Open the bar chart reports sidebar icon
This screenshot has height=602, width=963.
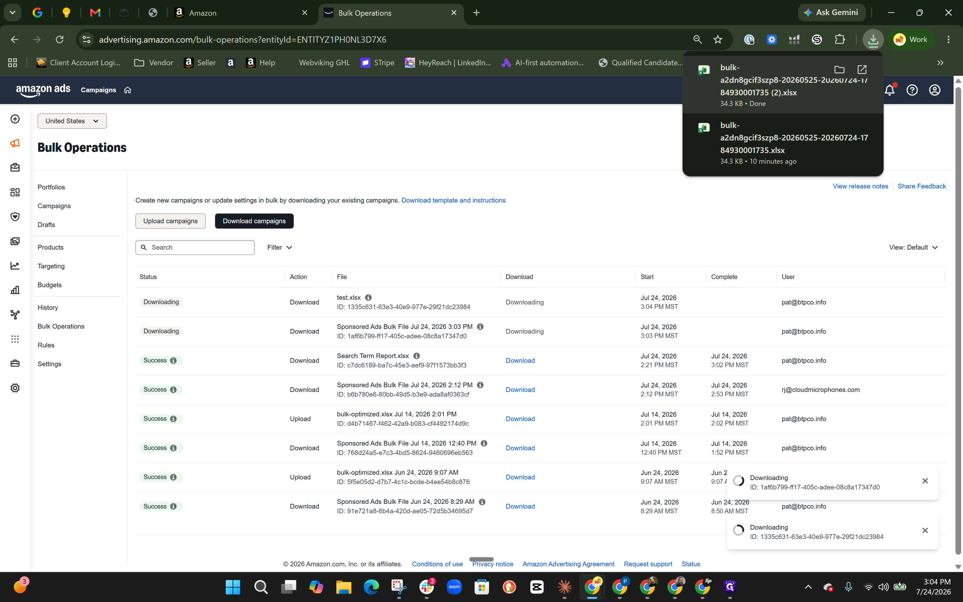(15, 290)
